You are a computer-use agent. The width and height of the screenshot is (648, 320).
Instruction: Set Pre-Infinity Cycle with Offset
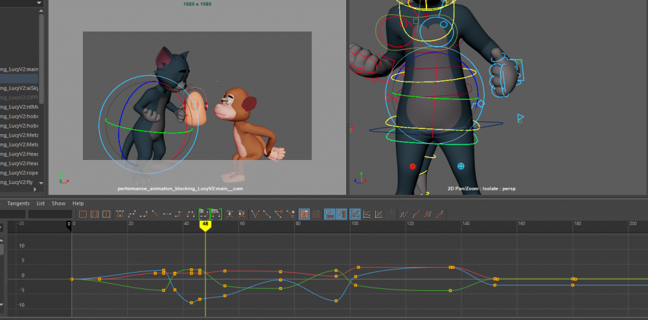416,214
